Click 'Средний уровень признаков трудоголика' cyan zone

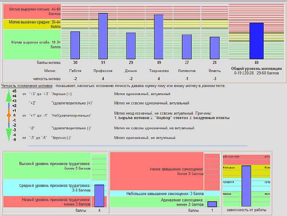(47, 188)
